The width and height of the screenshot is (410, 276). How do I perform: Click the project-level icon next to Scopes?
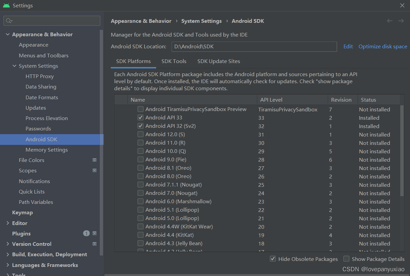95,171
